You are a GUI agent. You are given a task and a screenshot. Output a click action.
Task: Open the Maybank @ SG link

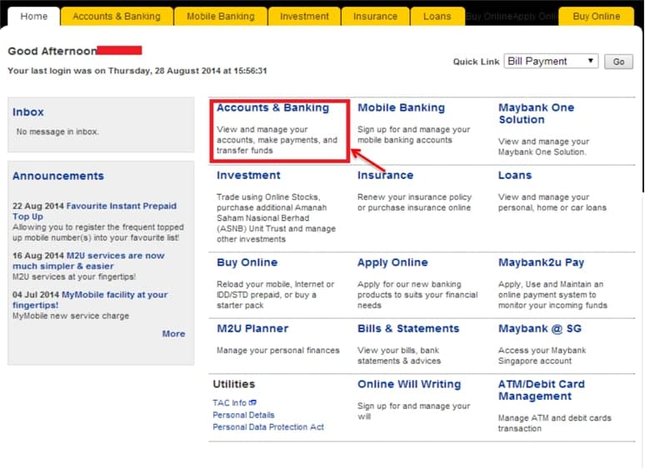(x=540, y=329)
